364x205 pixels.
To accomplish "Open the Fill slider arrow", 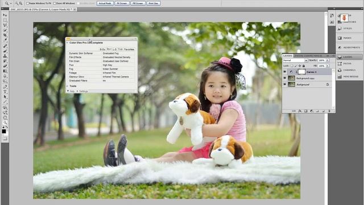I will click(328, 66).
